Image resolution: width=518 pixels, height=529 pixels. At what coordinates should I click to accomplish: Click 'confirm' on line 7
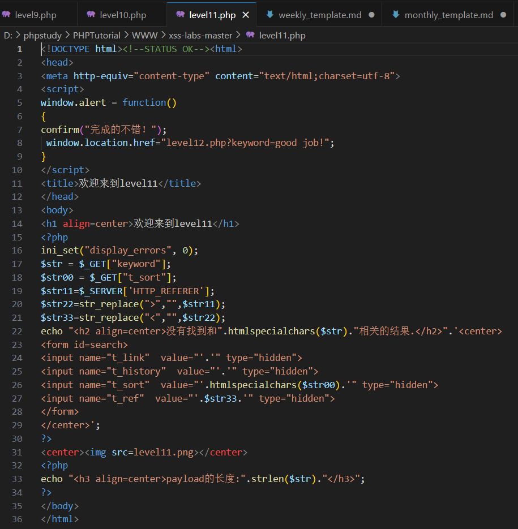tap(60, 130)
